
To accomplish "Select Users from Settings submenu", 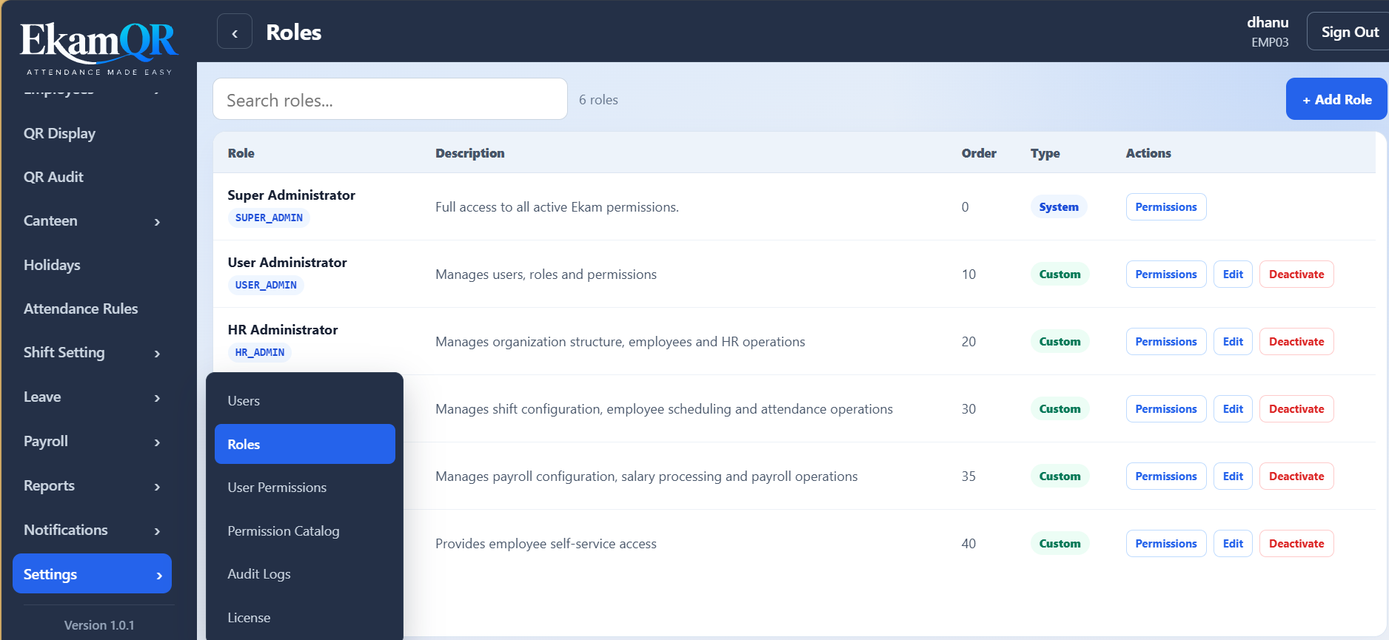I will click(304, 401).
